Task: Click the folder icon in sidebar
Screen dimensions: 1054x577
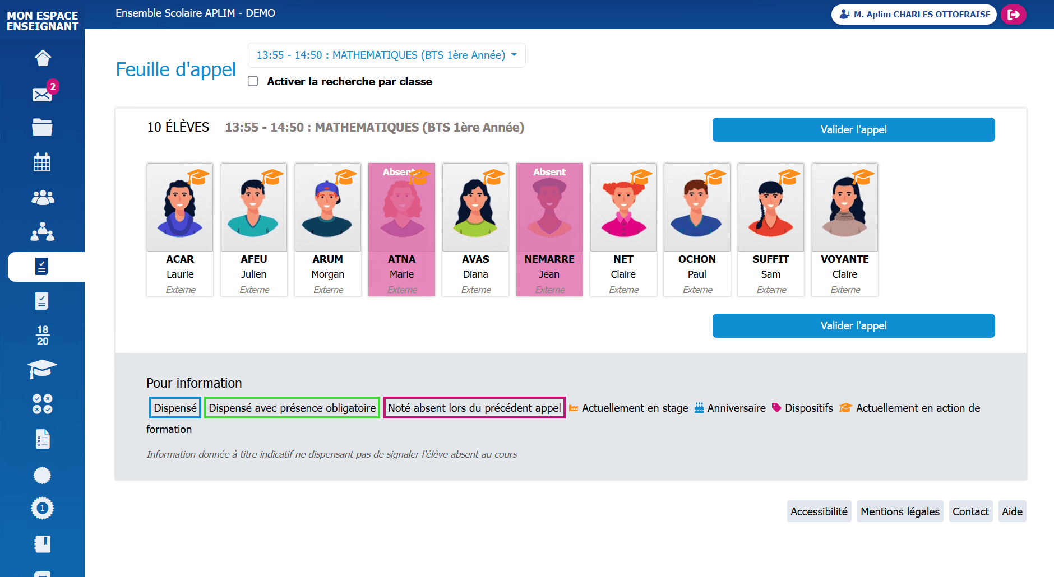Action: tap(43, 128)
